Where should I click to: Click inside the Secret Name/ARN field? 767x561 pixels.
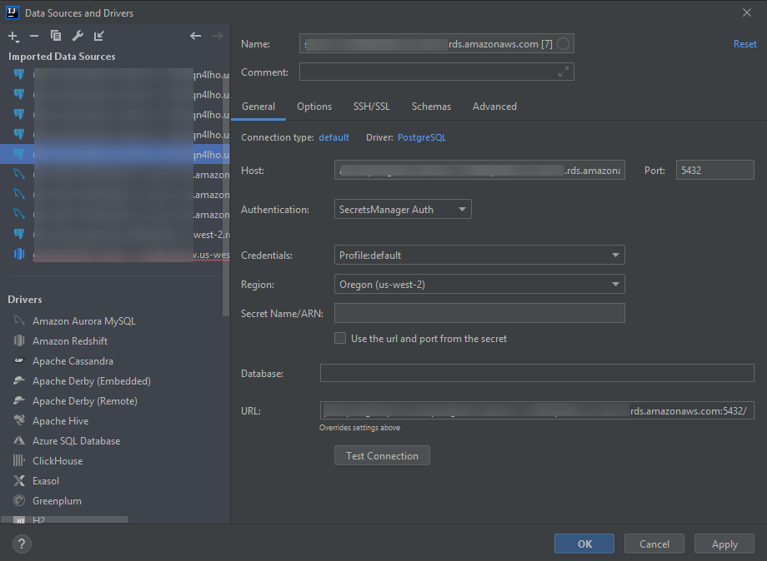(x=479, y=313)
